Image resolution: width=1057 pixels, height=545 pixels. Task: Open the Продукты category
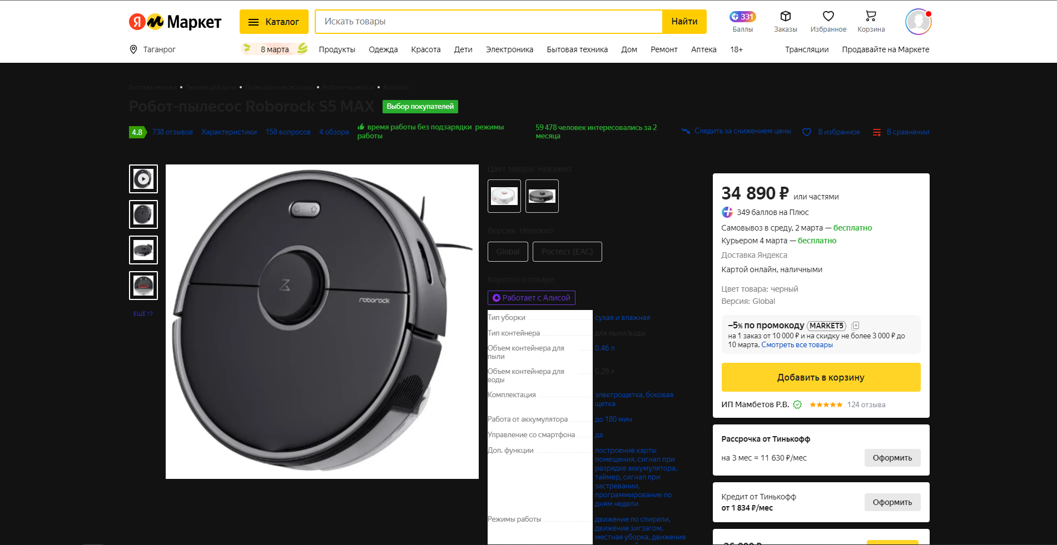(337, 49)
